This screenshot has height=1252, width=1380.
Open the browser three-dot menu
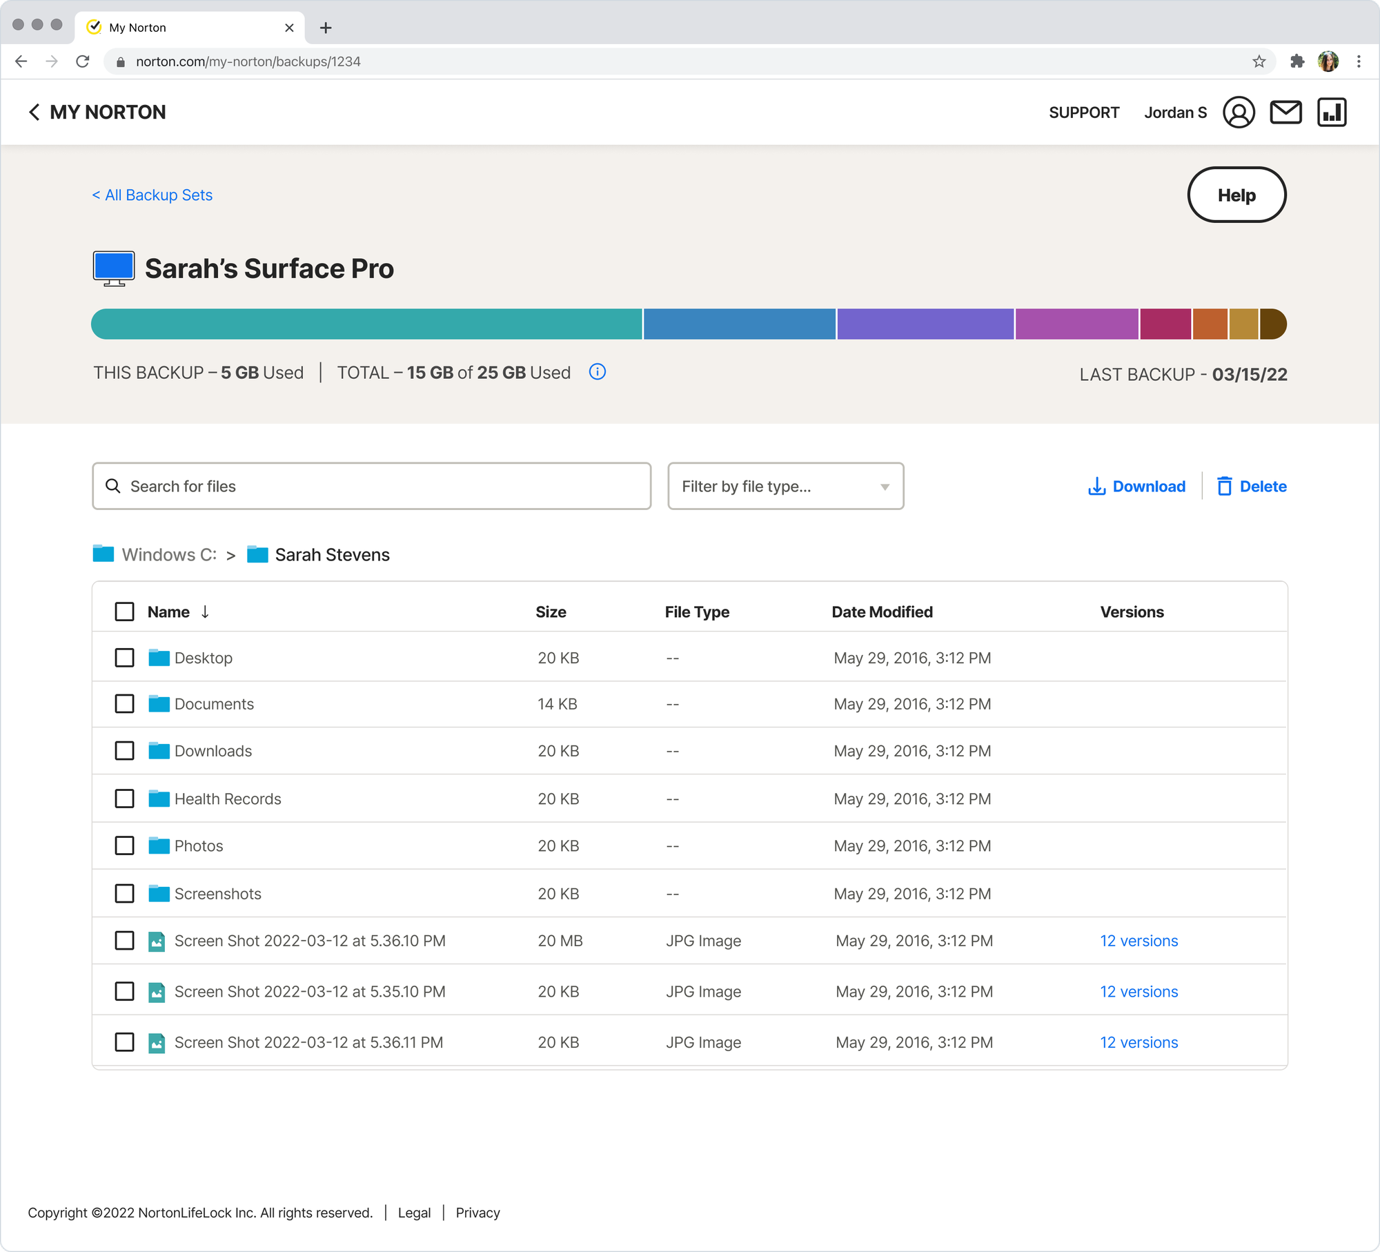(x=1359, y=61)
